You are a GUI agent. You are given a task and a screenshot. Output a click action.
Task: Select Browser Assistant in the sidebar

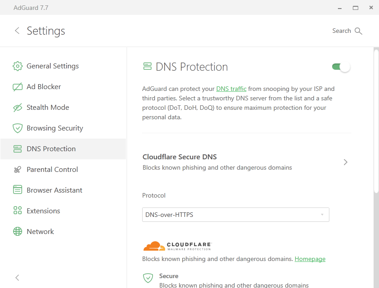pos(54,190)
